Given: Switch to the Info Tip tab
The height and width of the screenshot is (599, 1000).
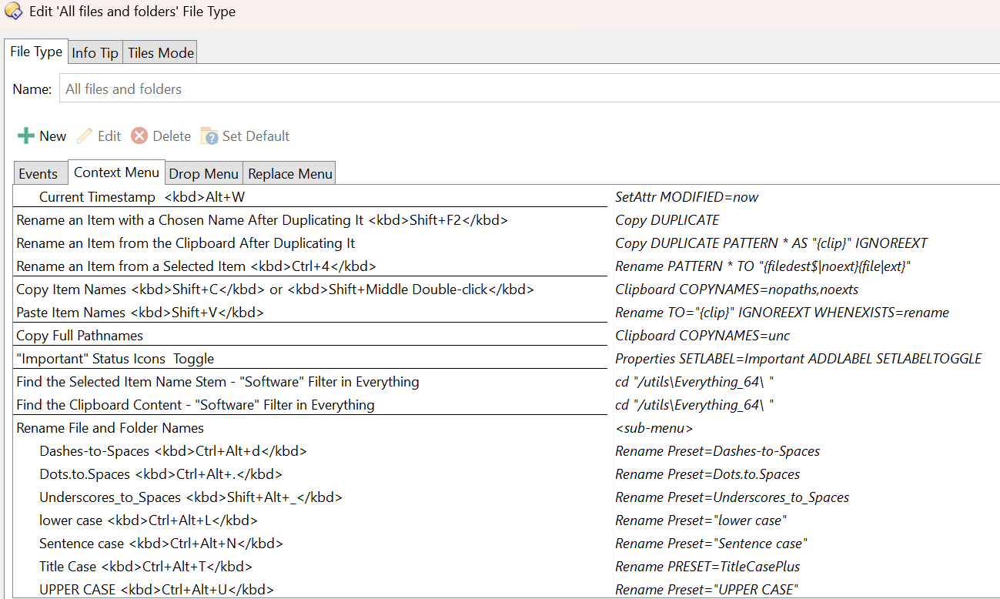Looking at the screenshot, I should 94,52.
